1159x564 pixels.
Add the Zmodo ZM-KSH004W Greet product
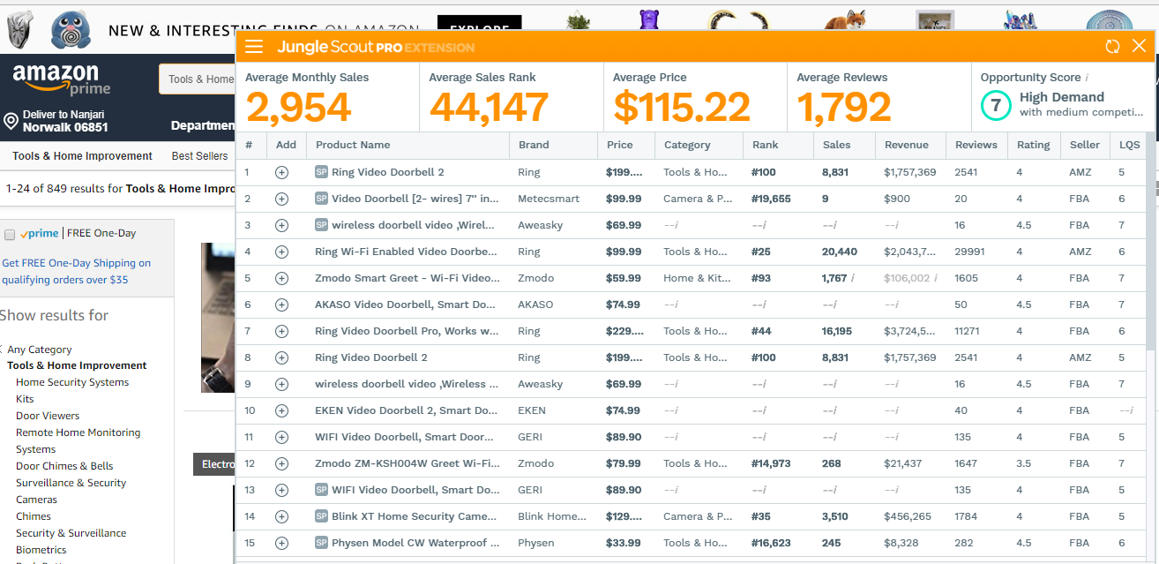(281, 463)
